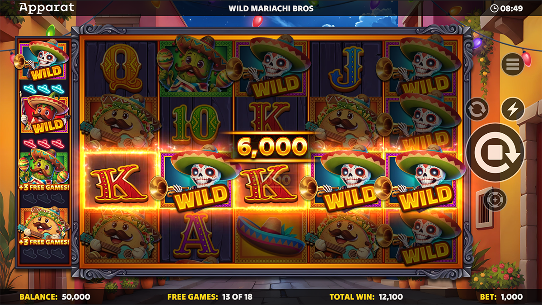Image resolution: width=542 pixels, height=305 pixels.
Task: Toggle the autoplay circular arrows button
Action: pos(477,108)
